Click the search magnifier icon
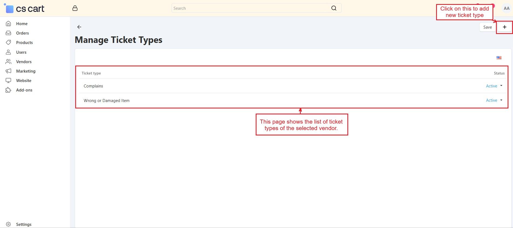Viewport: 513px width, 228px height. (x=334, y=8)
